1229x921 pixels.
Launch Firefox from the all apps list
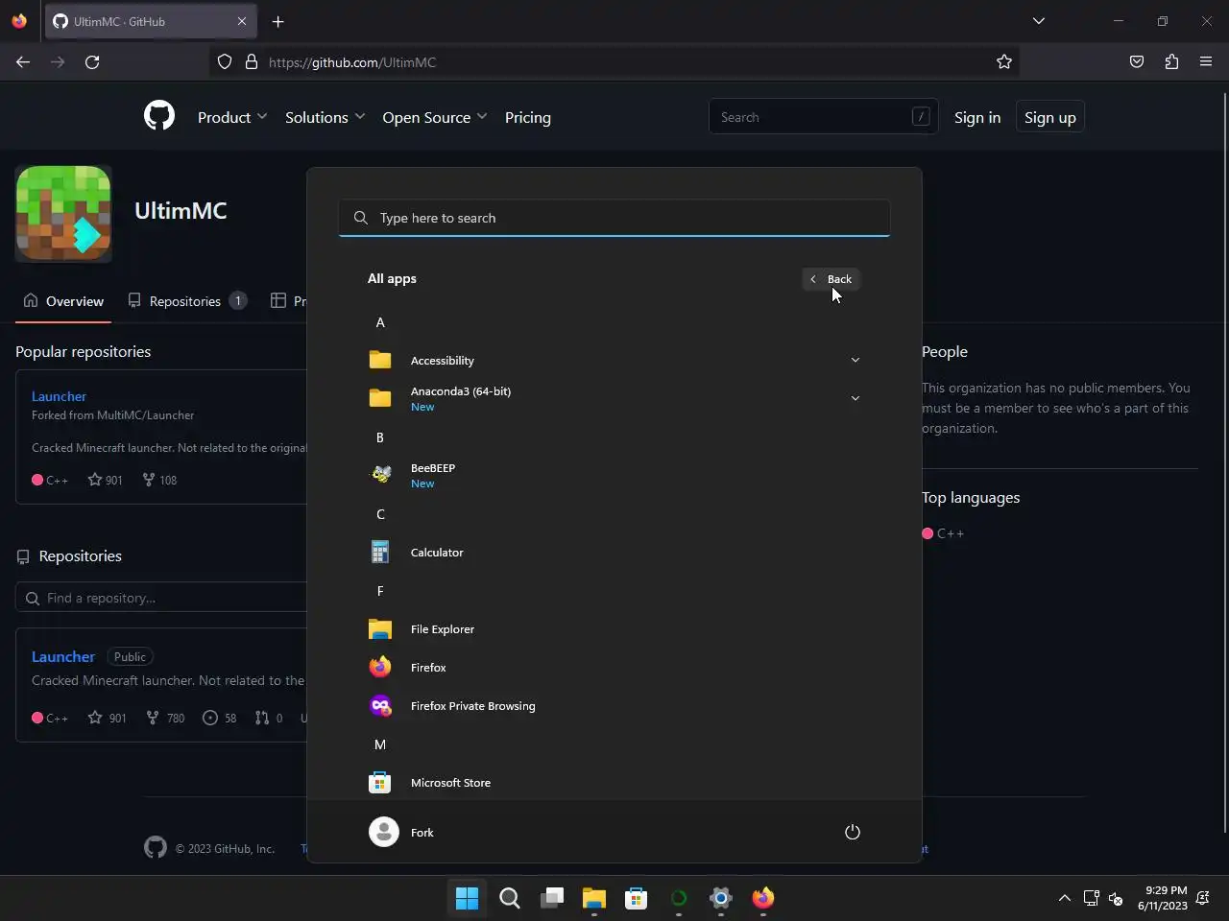click(x=614, y=668)
